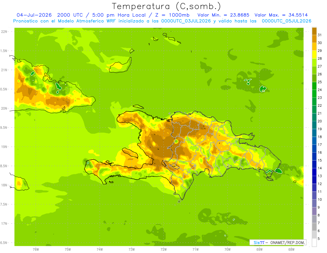Click the title "Temperatura (C,somb.)"
The height and width of the screenshot is (253, 327).
(x=166, y=7)
